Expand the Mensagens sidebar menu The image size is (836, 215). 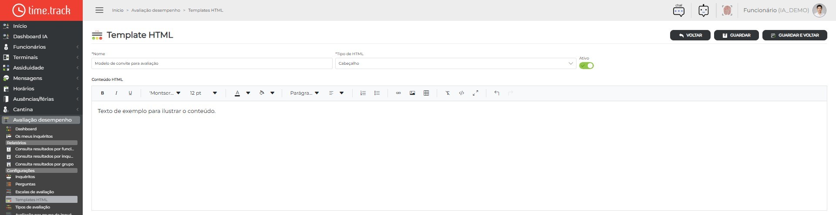pos(41,78)
